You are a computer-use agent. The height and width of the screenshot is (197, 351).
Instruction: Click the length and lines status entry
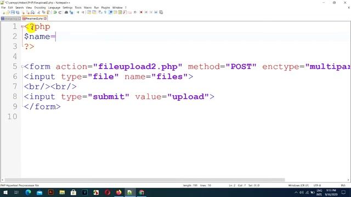pyautogui.click(x=197, y=186)
